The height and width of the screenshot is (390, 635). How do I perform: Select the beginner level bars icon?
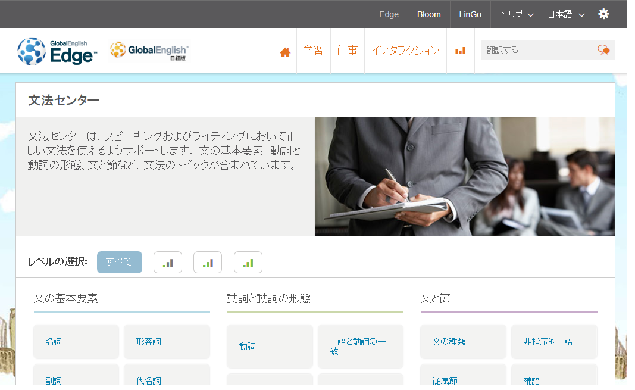pos(168,263)
